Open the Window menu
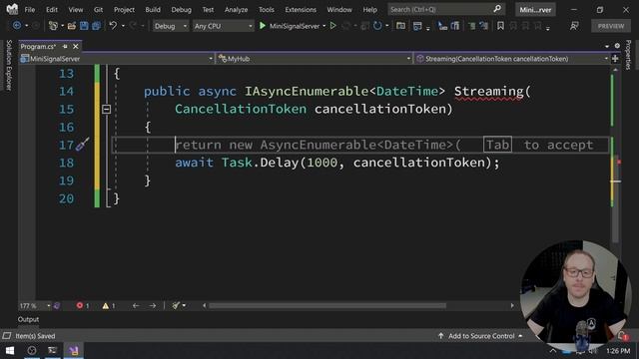The image size is (639, 359). pos(339,9)
